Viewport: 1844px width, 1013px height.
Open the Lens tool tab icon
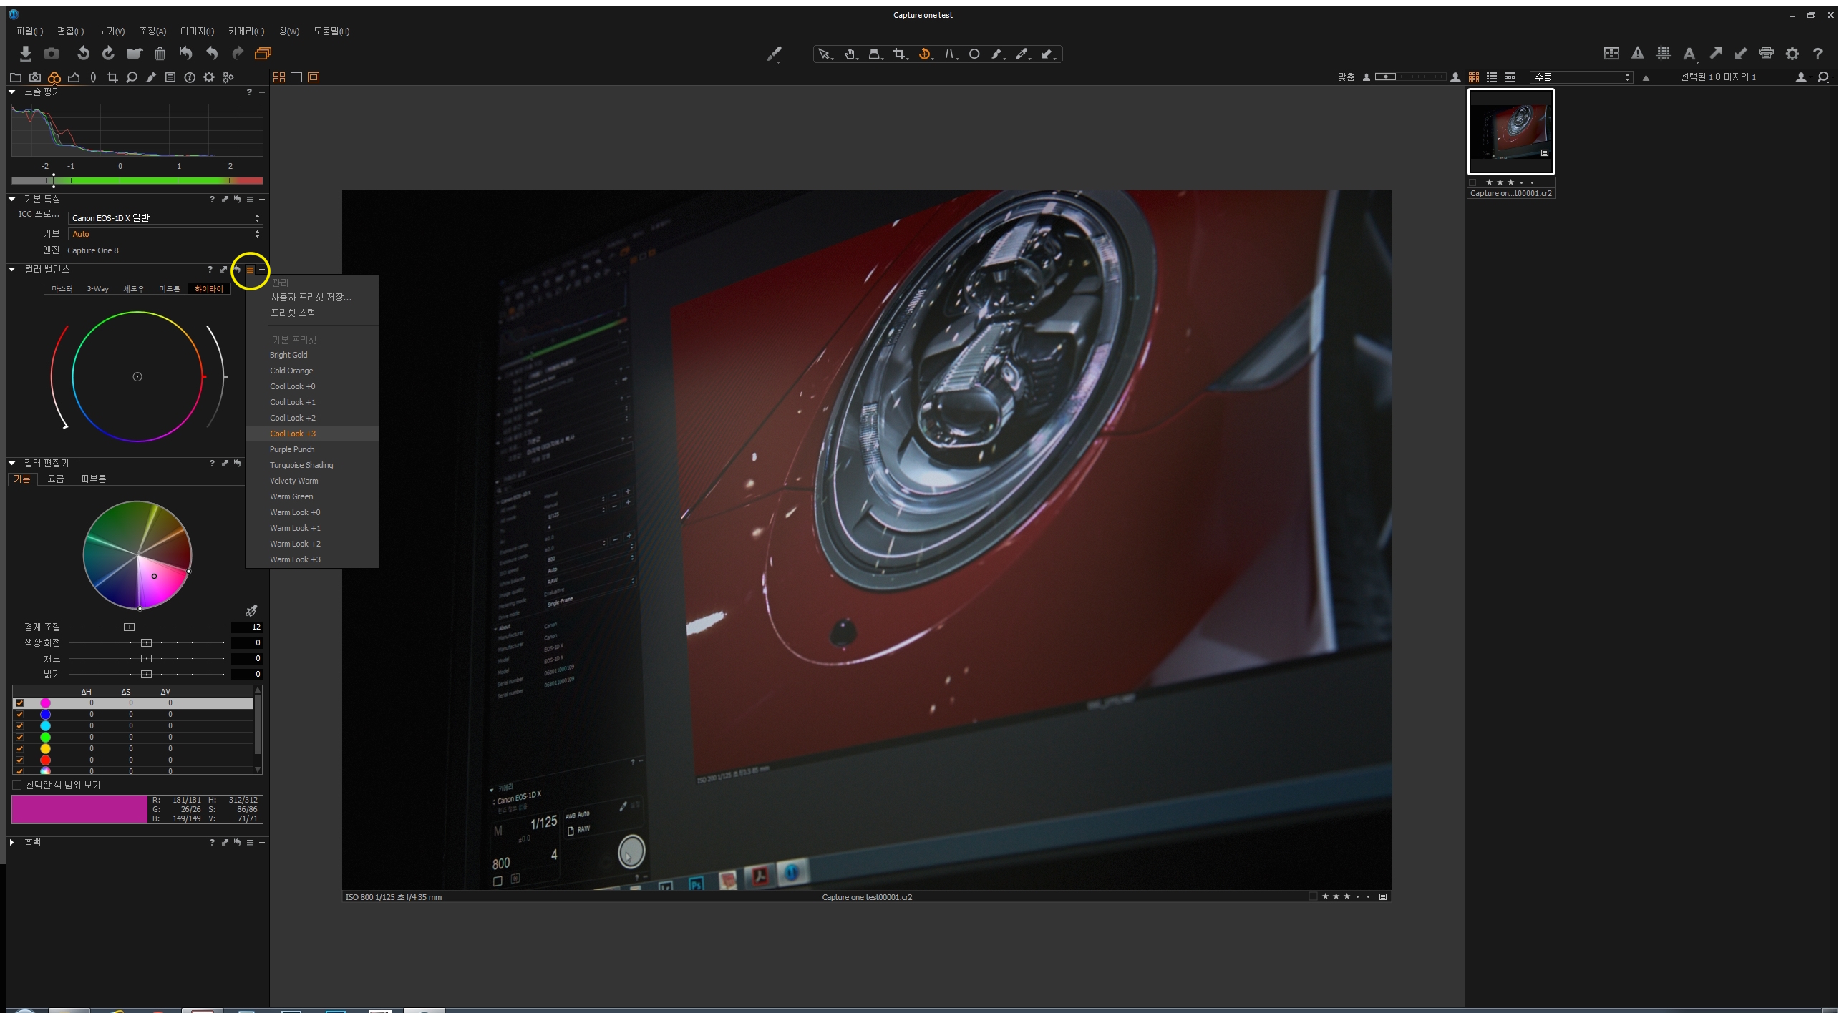pos(93,77)
